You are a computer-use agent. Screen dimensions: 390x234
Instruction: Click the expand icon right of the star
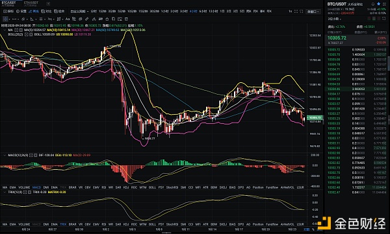pos(384,4)
